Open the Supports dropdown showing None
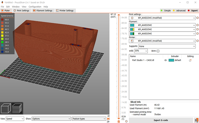The image size is (199, 123). [x=167, y=46]
